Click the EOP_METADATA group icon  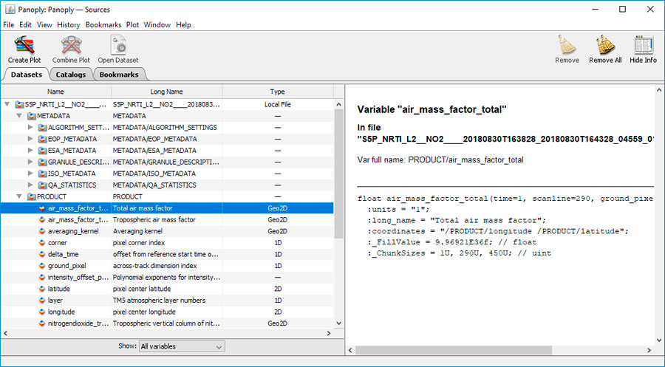coord(42,139)
